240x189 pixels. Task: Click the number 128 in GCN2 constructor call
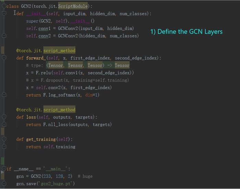point(59,176)
